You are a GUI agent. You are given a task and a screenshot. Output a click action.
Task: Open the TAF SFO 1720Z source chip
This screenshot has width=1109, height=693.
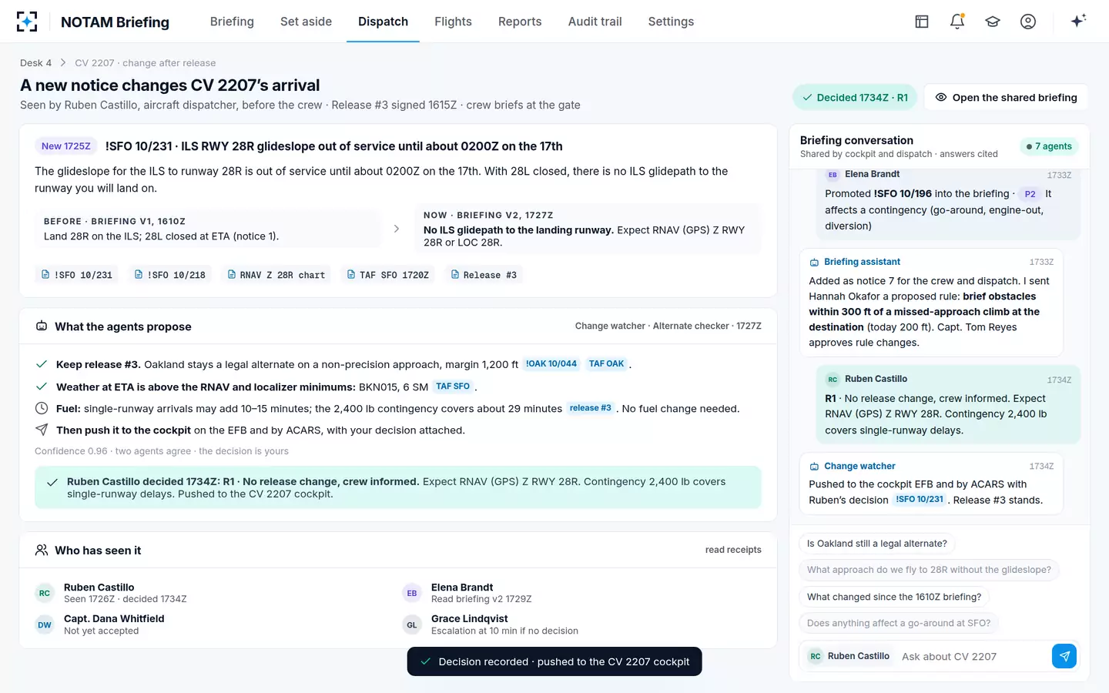tap(388, 275)
